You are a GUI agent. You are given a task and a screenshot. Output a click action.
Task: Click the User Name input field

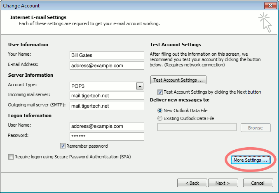(x=107, y=126)
